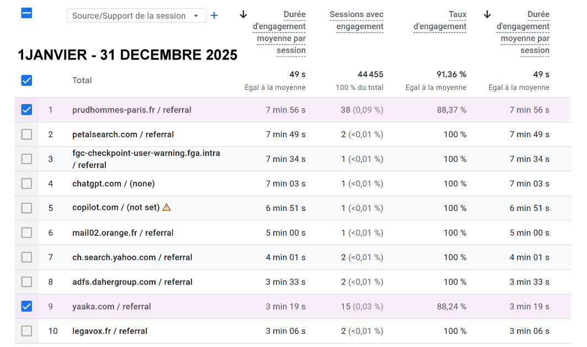Click the 15 (0,03 %) sessions cell
587x347 pixels.
point(362,307)
